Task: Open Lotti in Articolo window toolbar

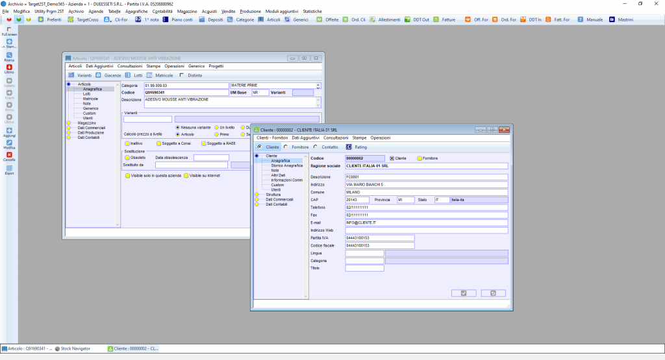Action: 134,75
